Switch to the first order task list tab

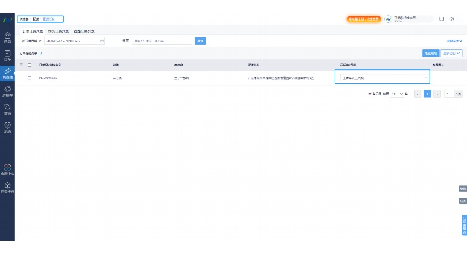[33, 31]
